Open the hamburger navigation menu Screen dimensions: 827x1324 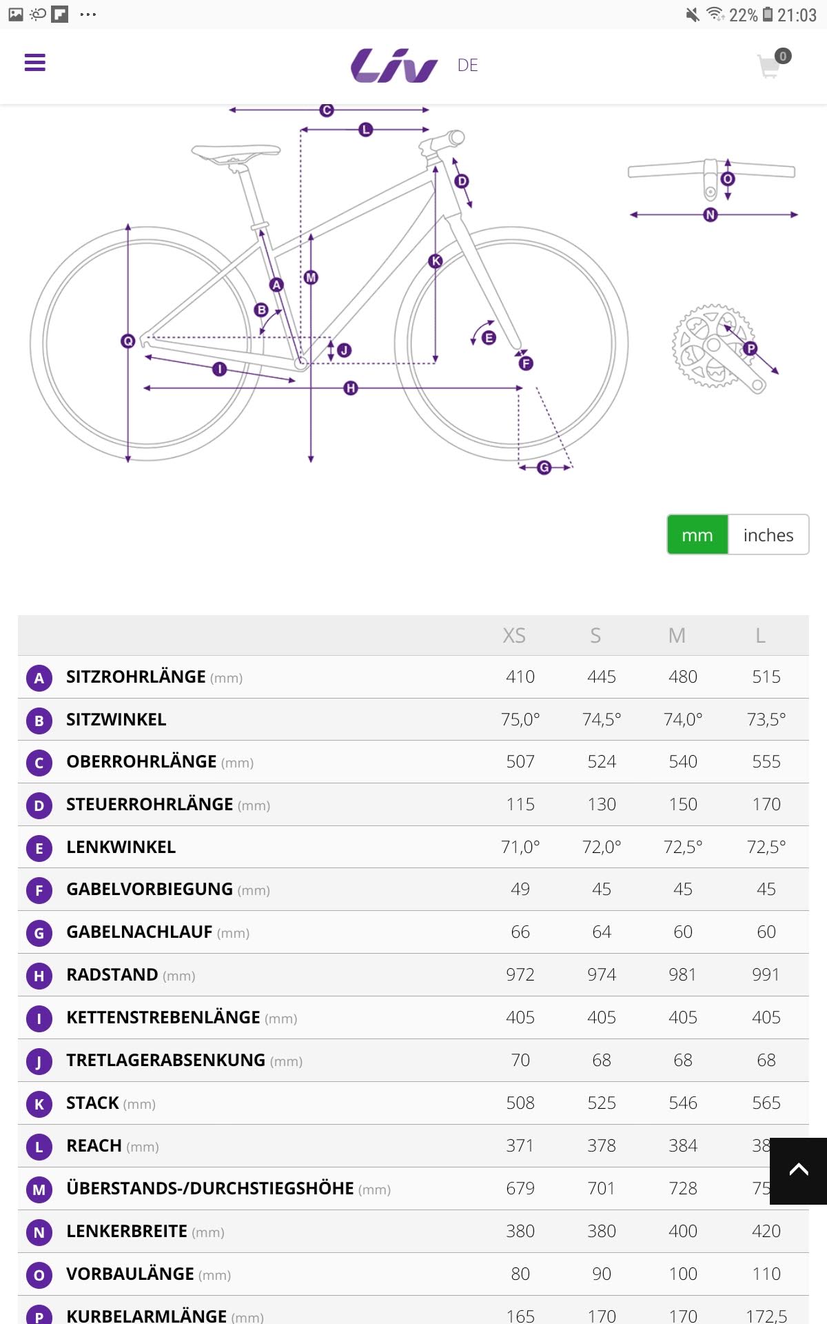(35, 63)
